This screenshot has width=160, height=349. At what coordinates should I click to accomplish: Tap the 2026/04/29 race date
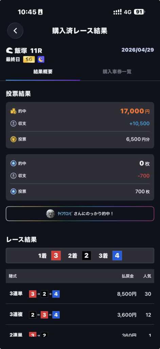click(138, 50)
